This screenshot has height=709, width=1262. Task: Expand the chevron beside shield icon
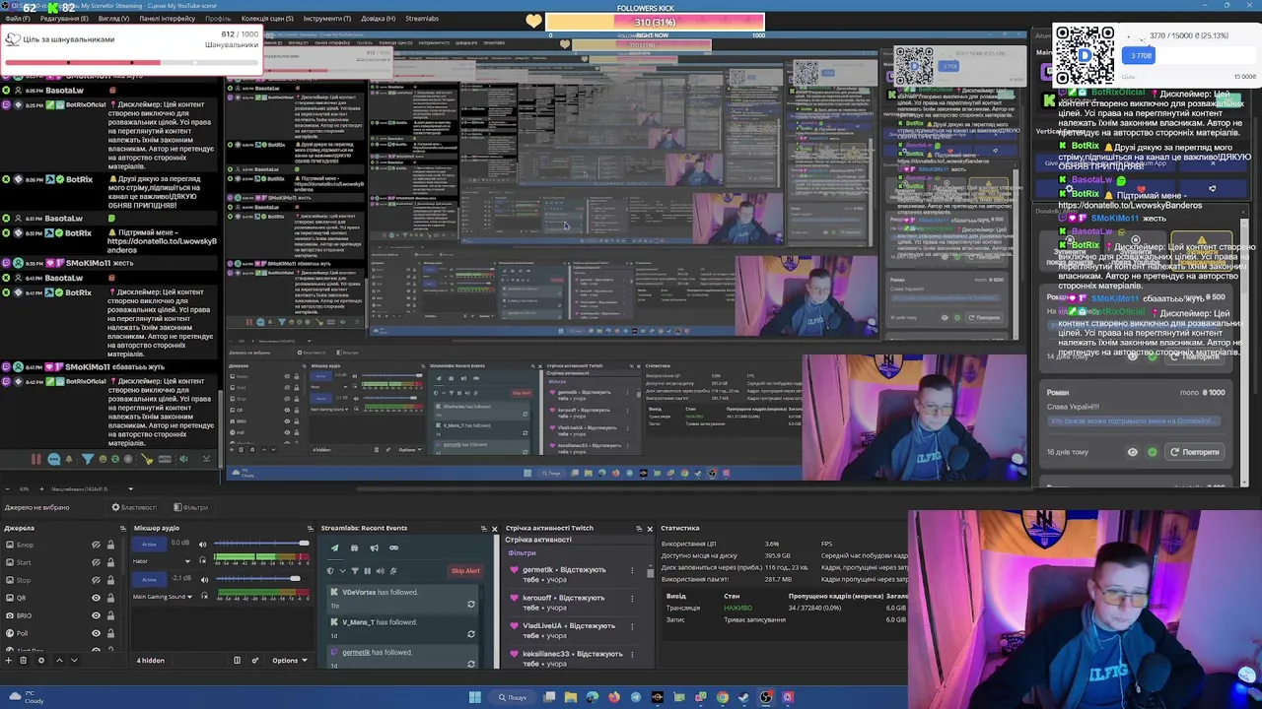tap(342, 571)
